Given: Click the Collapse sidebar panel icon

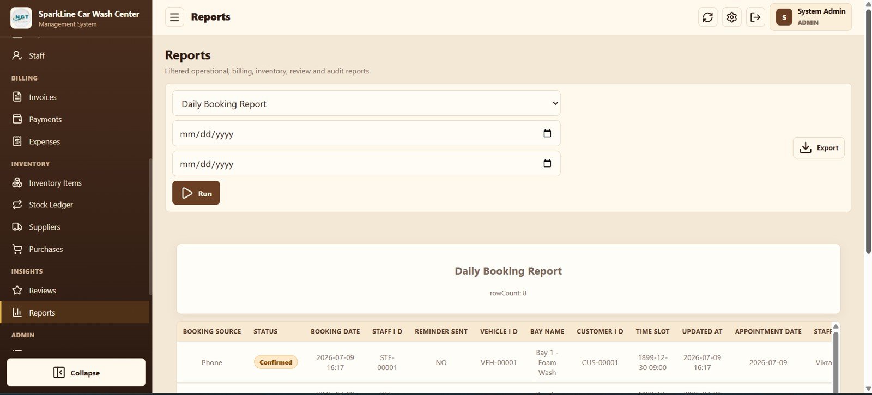Looking at the screenshot, I should [59, 372].
